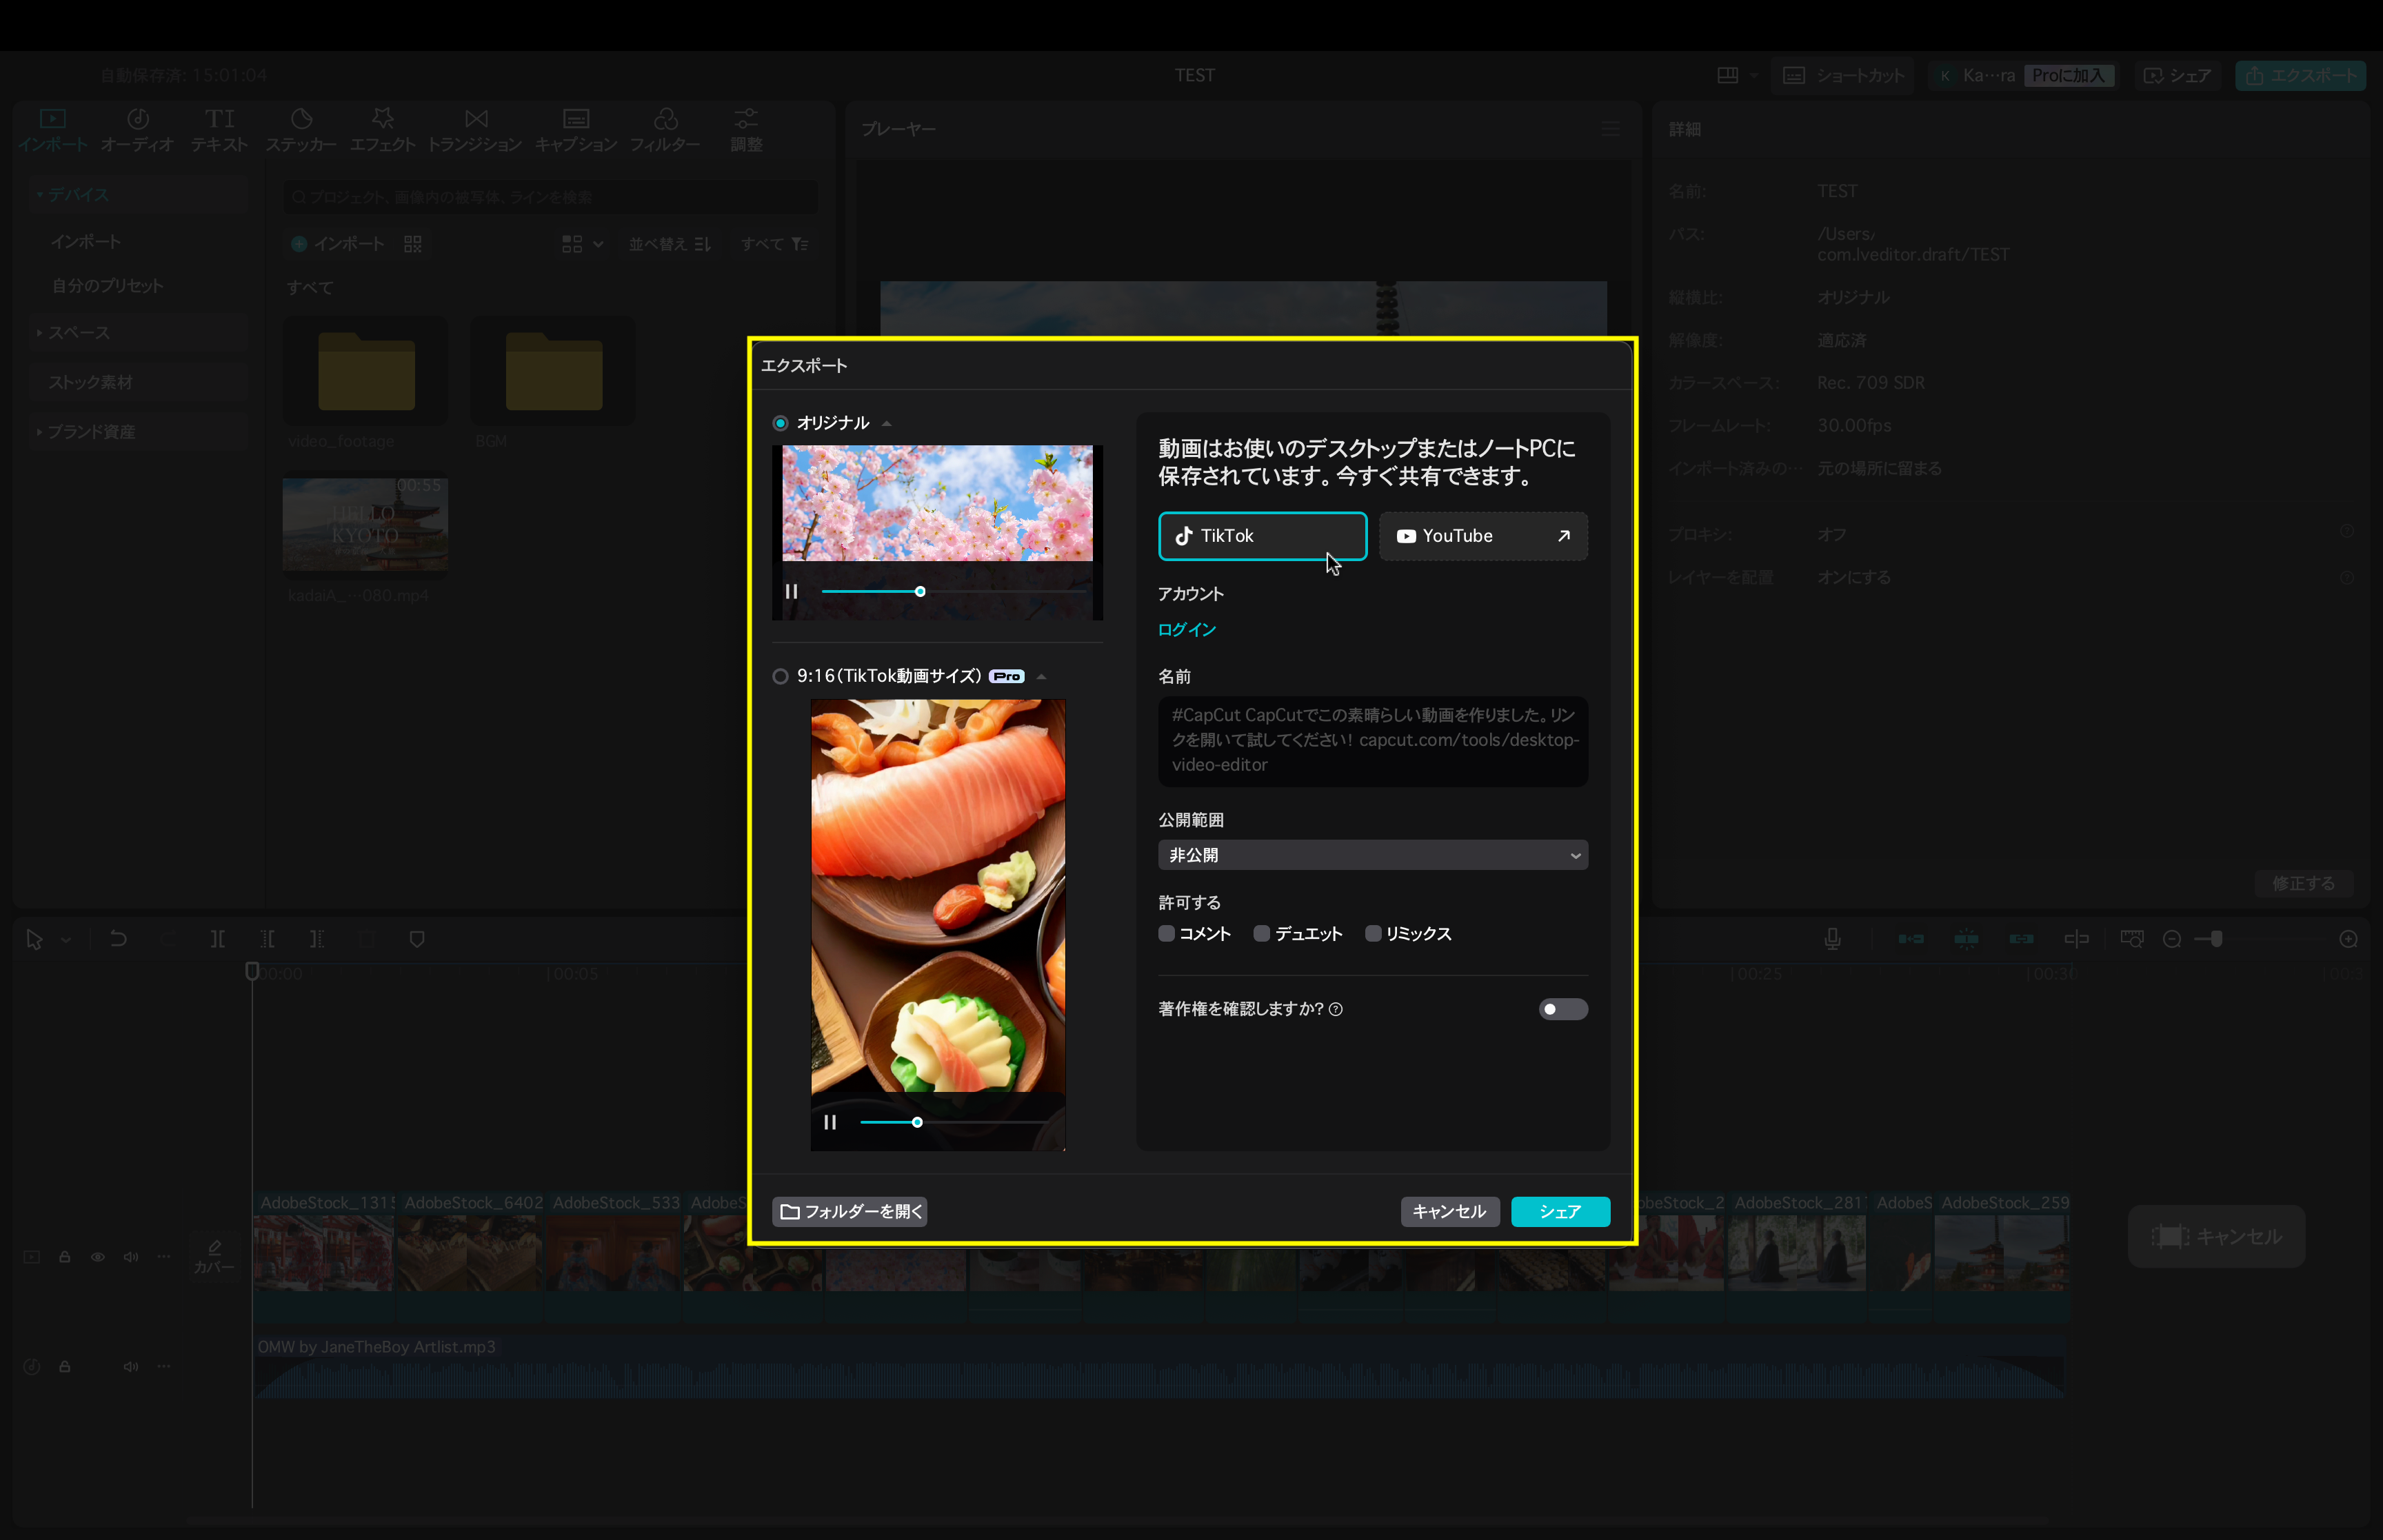This screenshot has width=2383, height=1540.
Task: Click the undo icon in timeline toolbar
Action: (x=118, y=939)
